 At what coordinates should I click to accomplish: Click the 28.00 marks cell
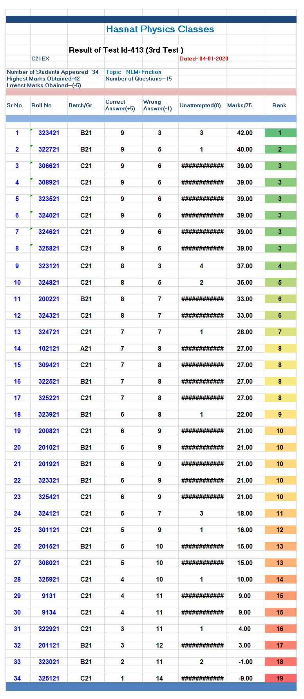[x=245, y=332]
